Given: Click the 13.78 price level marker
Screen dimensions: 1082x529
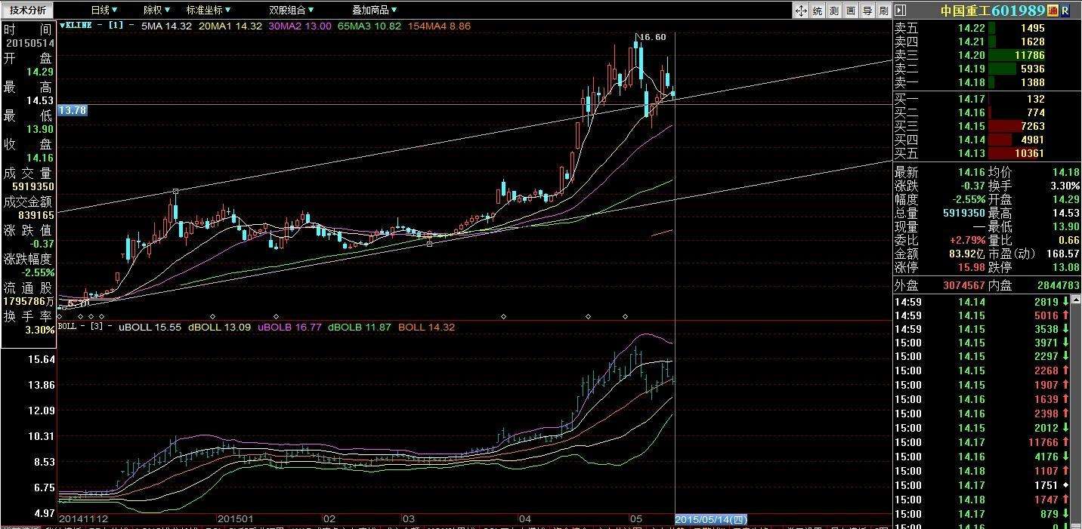Looking at the screenshot, I should point(73,110).
